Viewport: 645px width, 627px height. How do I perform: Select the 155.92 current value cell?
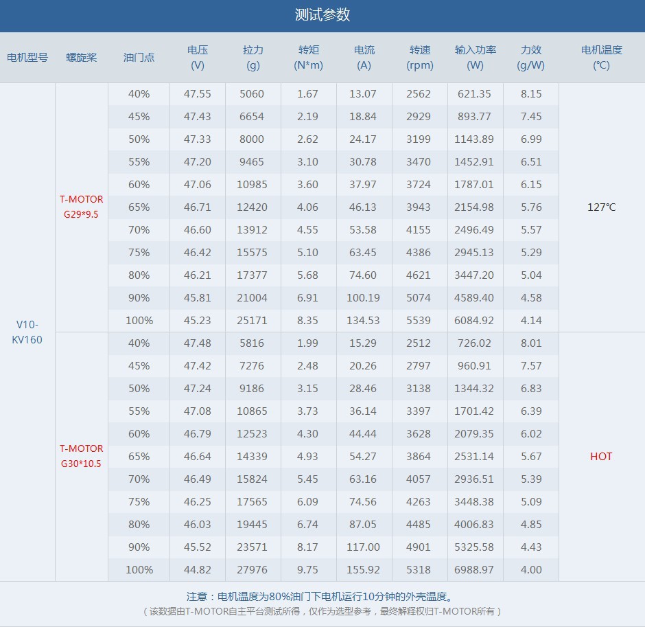[x=363, y=569]
